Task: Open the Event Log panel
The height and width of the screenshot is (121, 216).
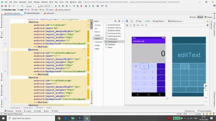Action: point(190,111)
